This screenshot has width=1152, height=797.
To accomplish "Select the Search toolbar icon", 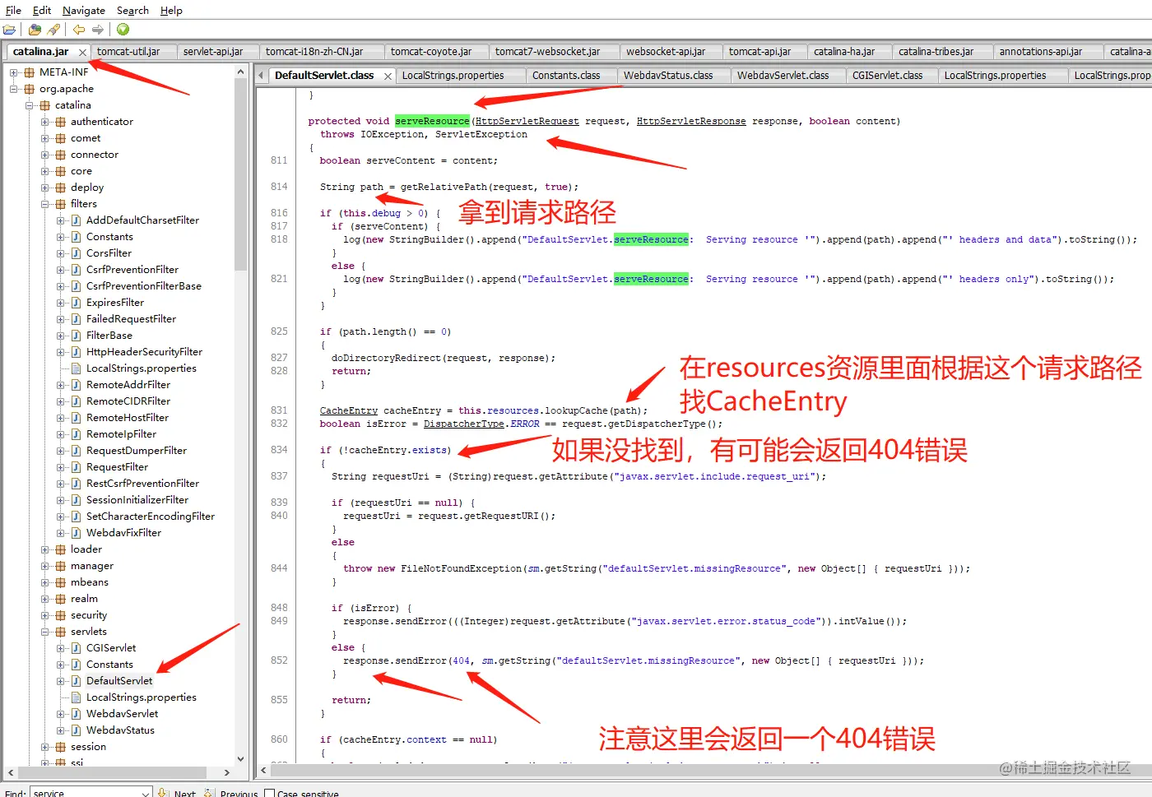I will [53, 29].
